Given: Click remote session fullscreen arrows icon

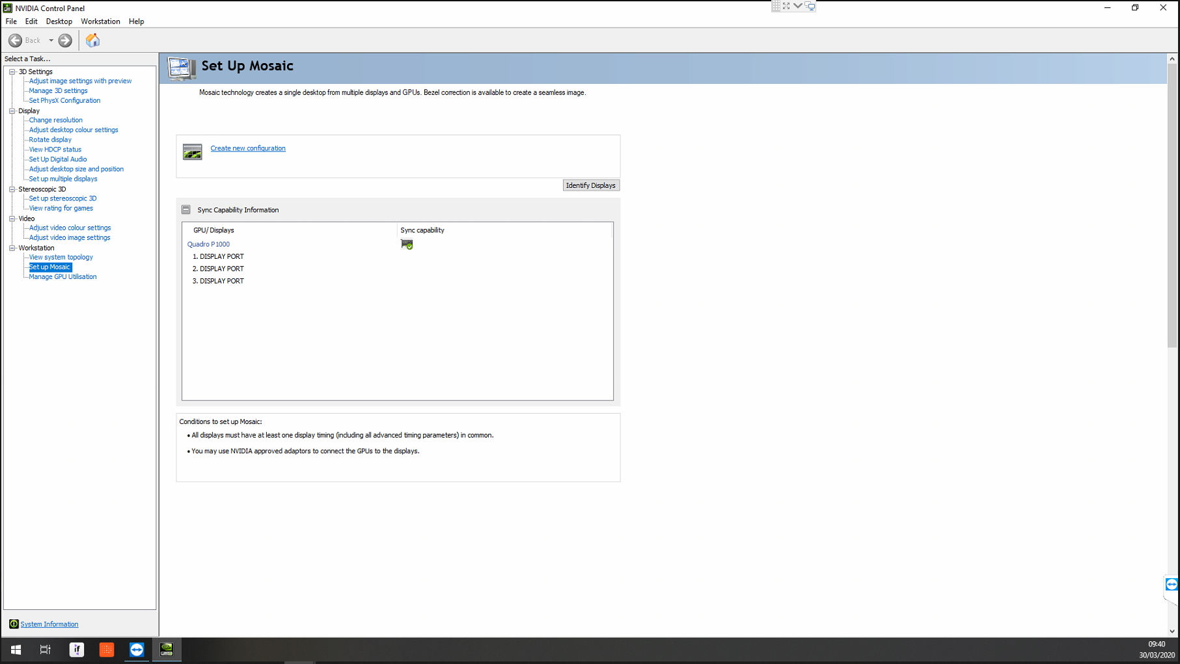Looking at the screenshot, I should 786,6.
